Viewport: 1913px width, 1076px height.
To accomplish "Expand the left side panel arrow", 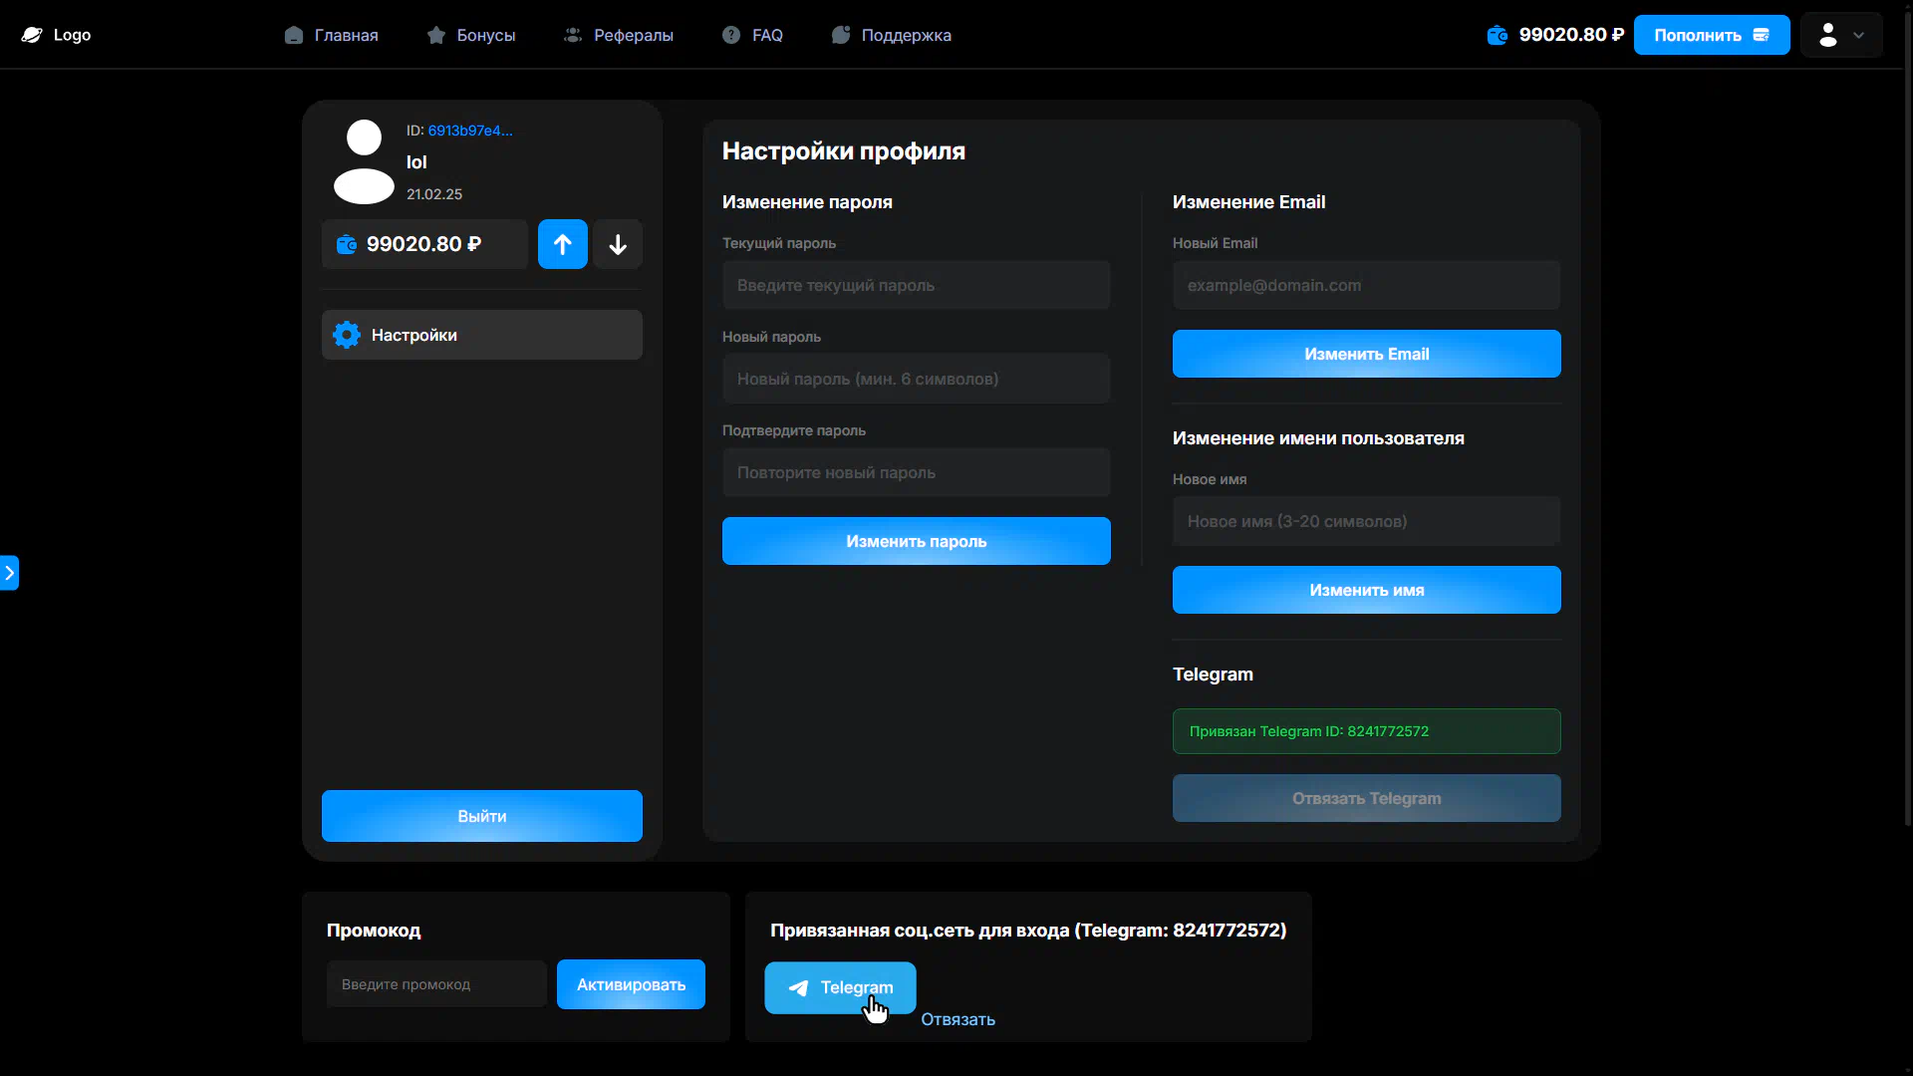I will [10, 573].
